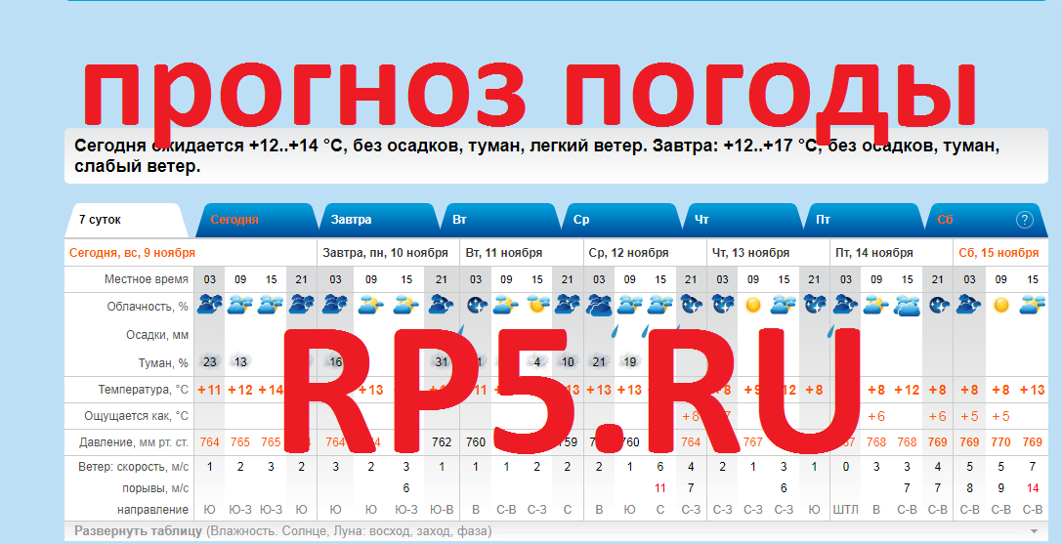Click the cloudiness icon for today 15:00
Viewport: 1062px width, 544px height.
(271, 305)
